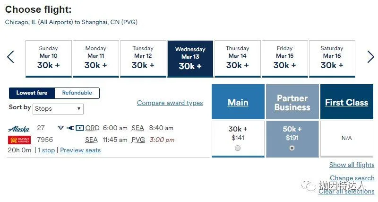Click the Show all flights link
Screen dimensions: 378x202
[352, 165]
